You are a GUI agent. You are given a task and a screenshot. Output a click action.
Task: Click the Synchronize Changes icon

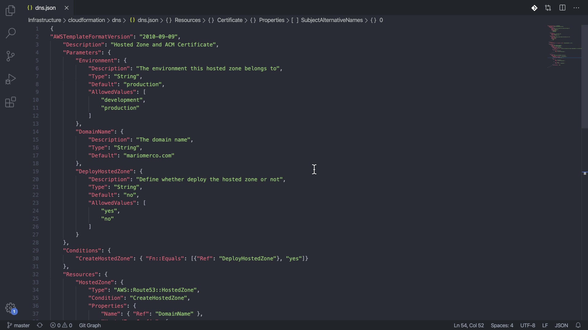pyautogui.click(x=40, y=325)
